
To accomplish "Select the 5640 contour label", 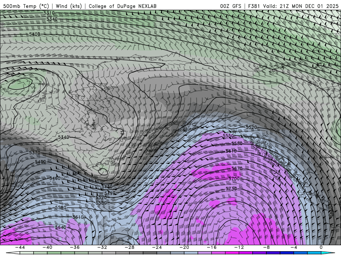I will pos(61,227).
